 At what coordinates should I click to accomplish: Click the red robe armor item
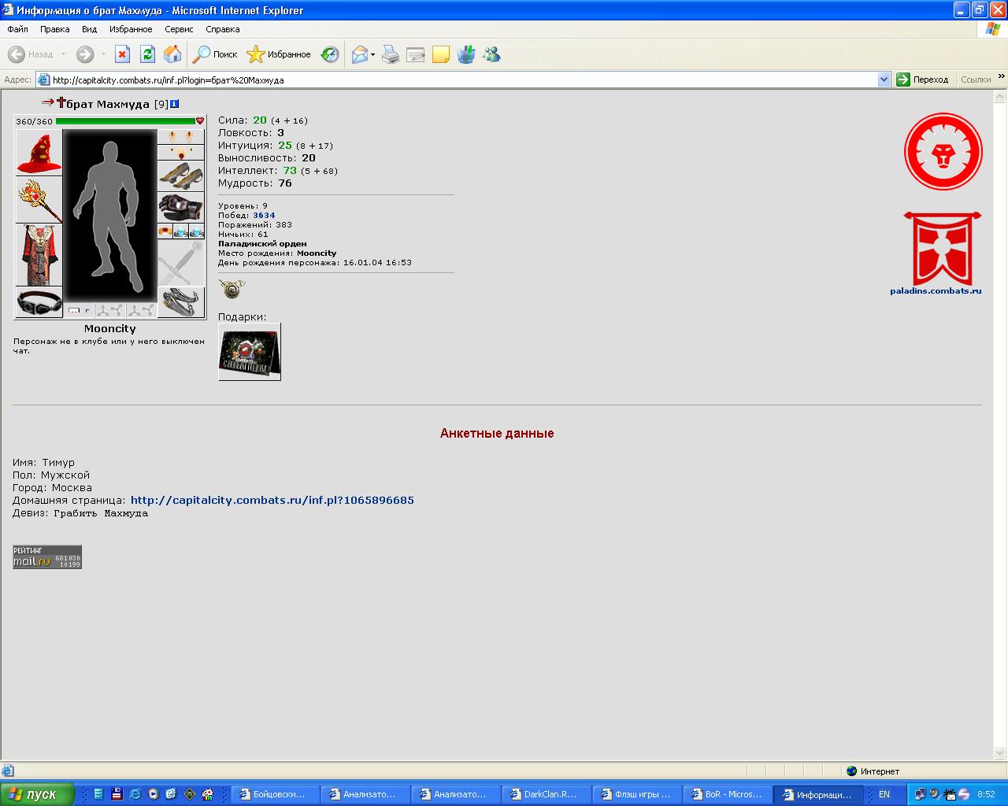[39, 255]
